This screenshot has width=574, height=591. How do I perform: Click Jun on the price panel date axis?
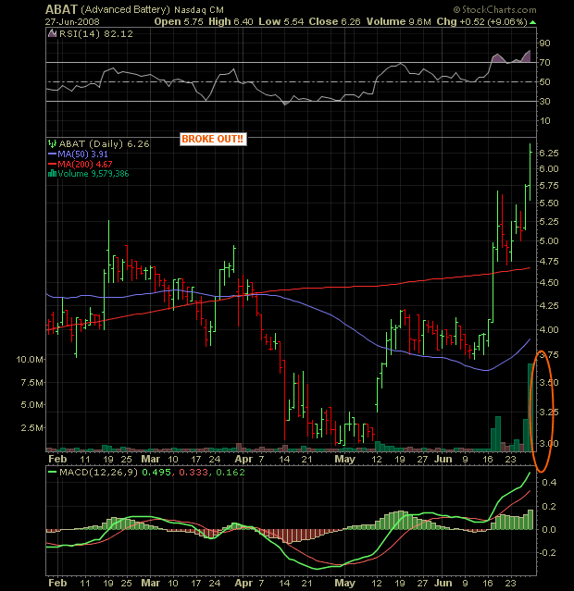443,459
